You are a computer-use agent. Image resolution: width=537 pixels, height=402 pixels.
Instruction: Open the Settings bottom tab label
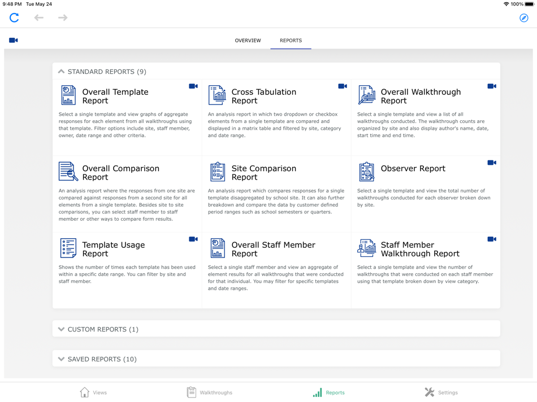pyautogui.click(x=448, y=392)
